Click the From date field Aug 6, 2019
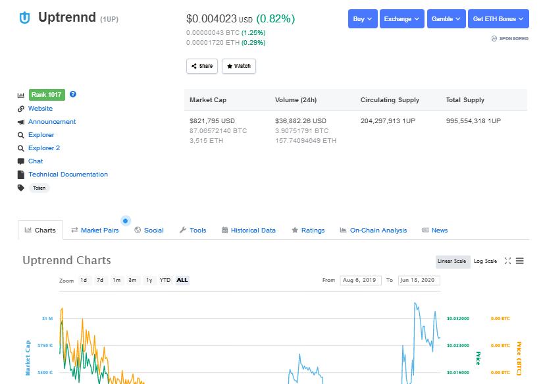Screen dimensions: 541x384 click(x=361, y=280)
